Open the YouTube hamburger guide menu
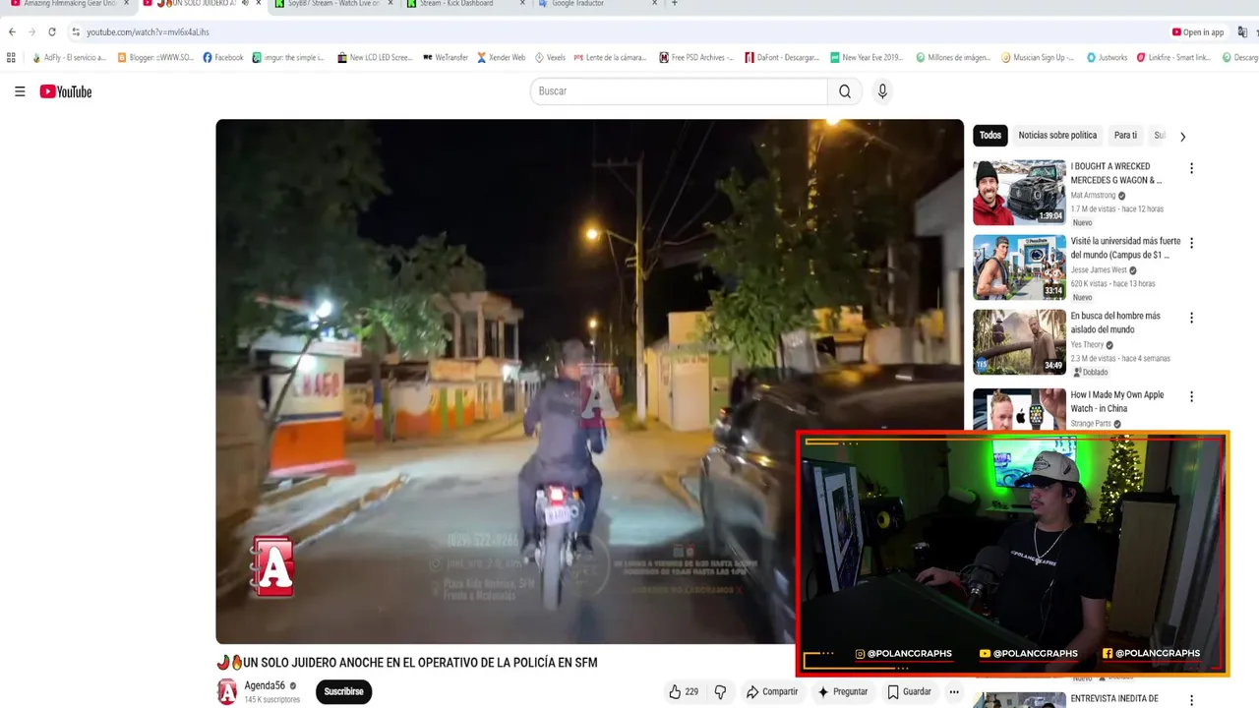Screen dimensions: 1259x708 (x=20, y=91)
